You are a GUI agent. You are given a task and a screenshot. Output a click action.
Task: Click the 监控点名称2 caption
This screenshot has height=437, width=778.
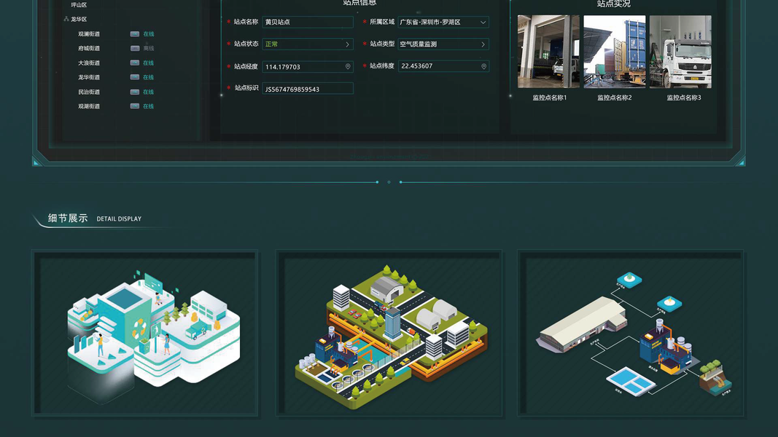click(x=614, y=98)
